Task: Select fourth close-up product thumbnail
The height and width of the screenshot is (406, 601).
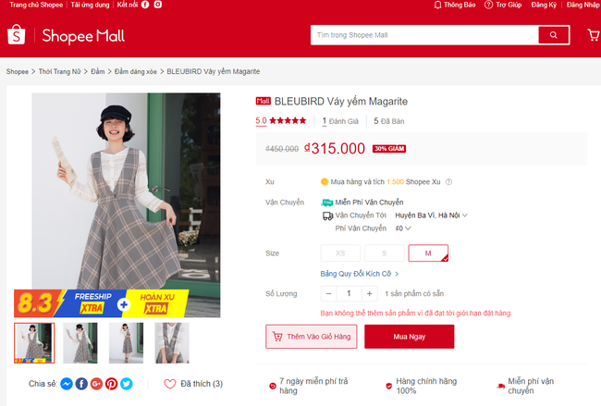Action: click(172, 343)
